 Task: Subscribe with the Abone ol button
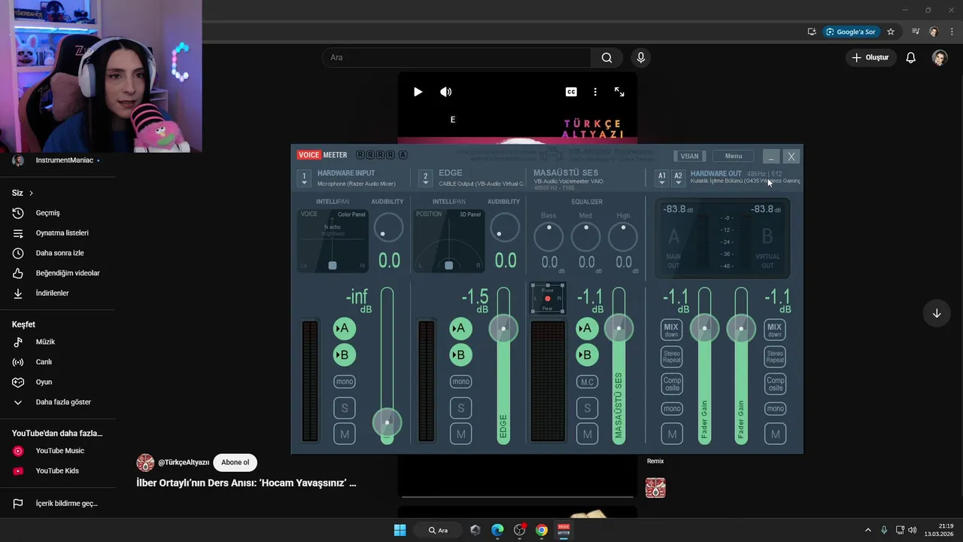coord(235,462)
